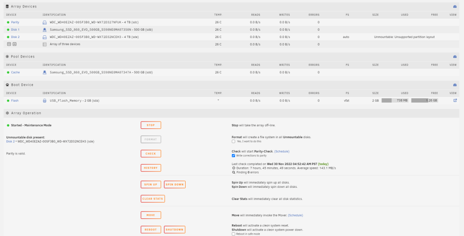Click the '(today)' label of last check
Image resolution: width=464 pixels, height=236 pixels.
tap(323, 164)
